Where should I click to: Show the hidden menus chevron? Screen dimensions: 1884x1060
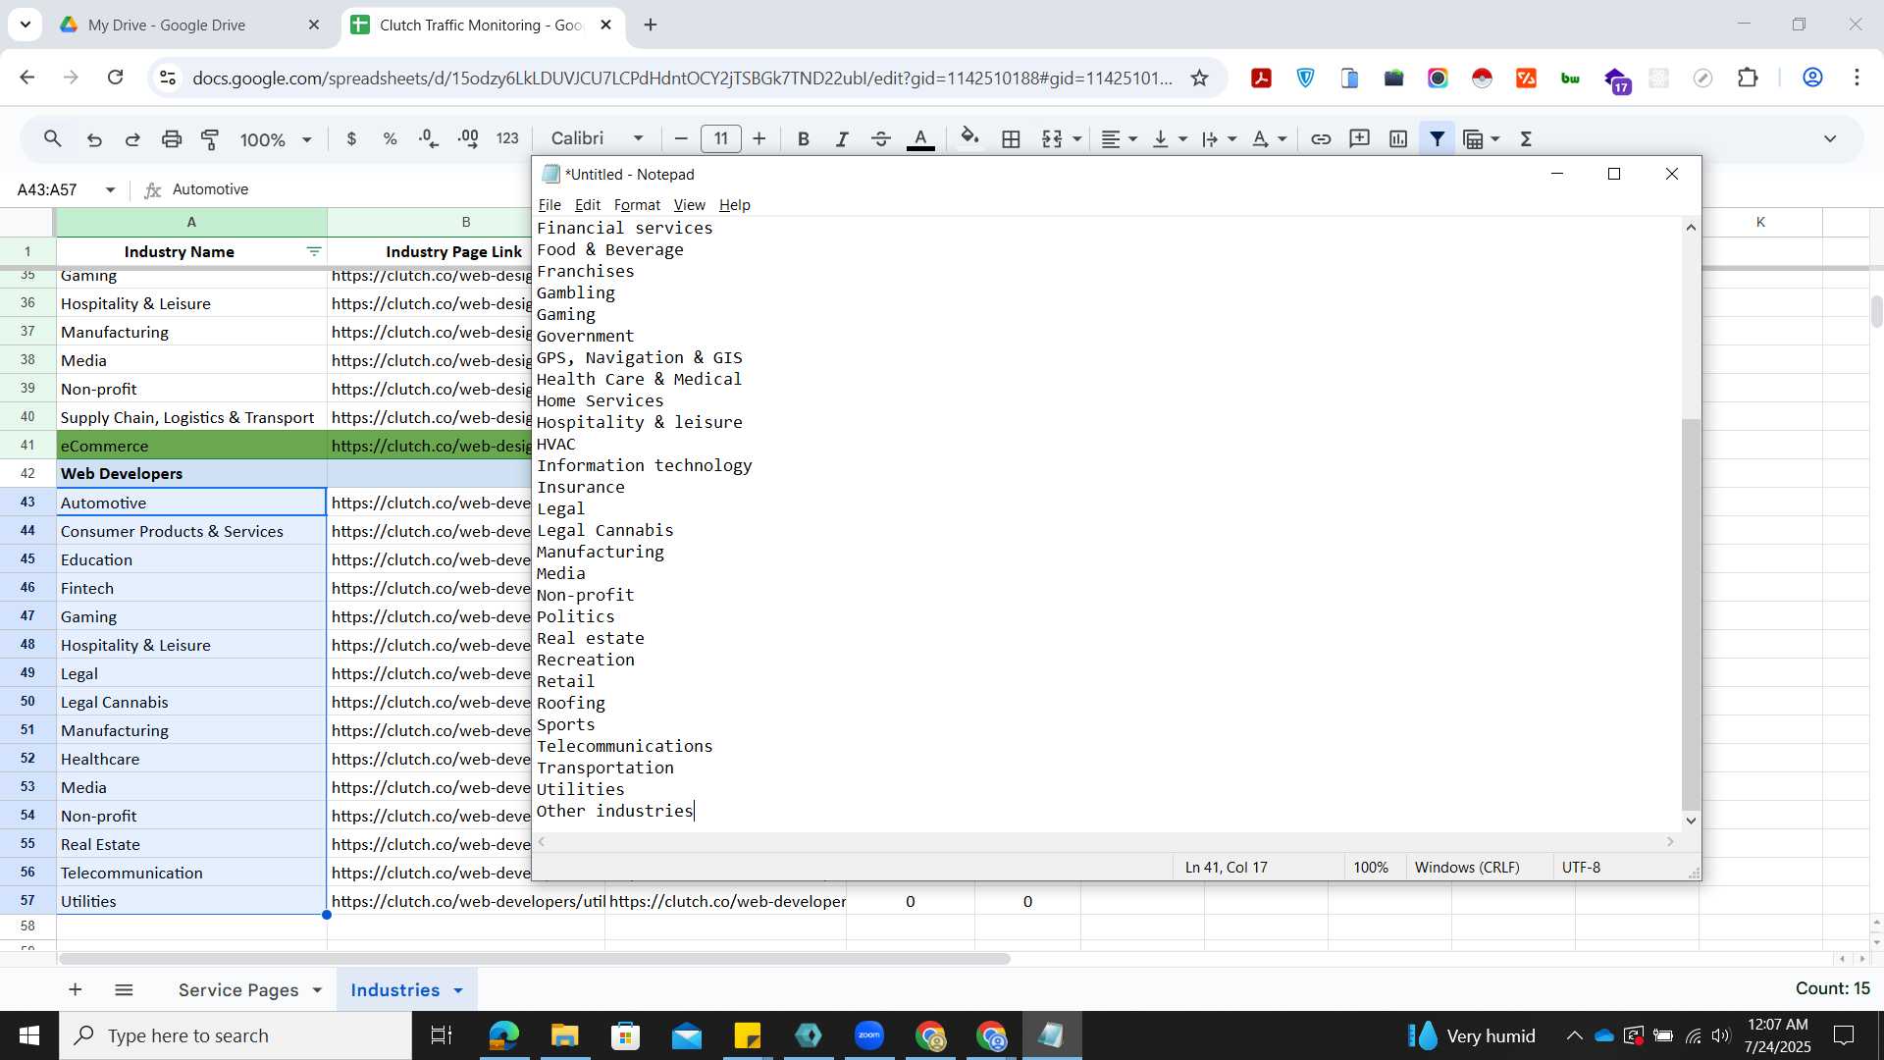(1830, 139)
